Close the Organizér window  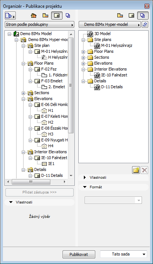point(147,6)
